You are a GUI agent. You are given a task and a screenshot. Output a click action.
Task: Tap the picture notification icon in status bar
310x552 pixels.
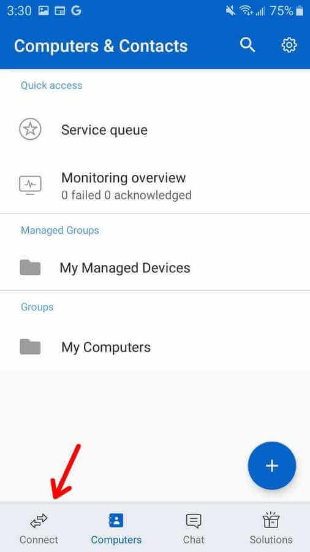tap(43, 11)
